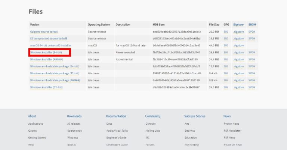Image resolution: width=287 pixels, height=150 pixels.
Task: Open SIG link for Gzipped source tarball
Action: pyautogui.click(x=226, y=32)
